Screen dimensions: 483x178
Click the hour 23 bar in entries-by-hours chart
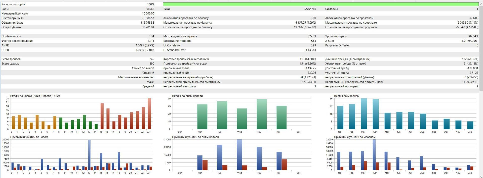(149, 114)
